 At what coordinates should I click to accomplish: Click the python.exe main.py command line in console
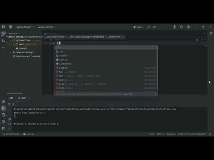95,109
